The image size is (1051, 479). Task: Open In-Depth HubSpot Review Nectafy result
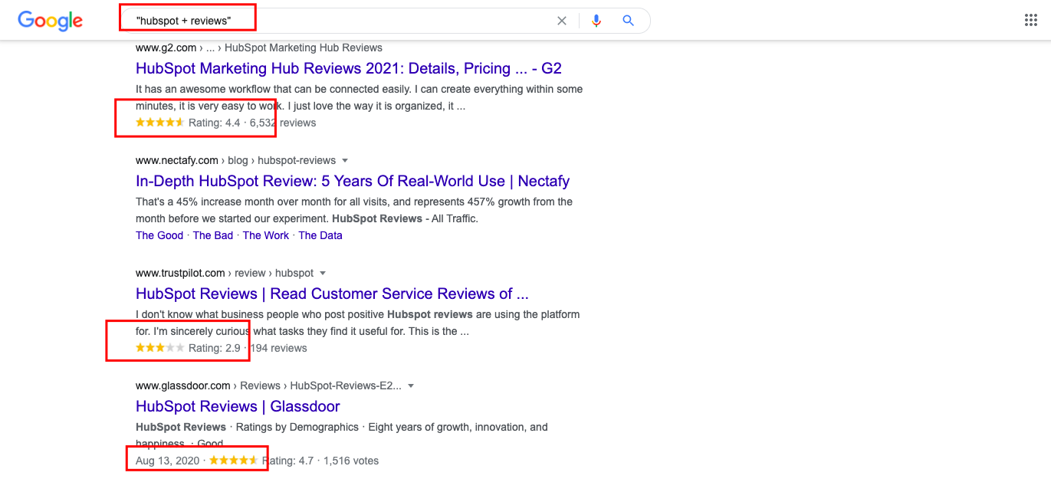pos(353,181)
